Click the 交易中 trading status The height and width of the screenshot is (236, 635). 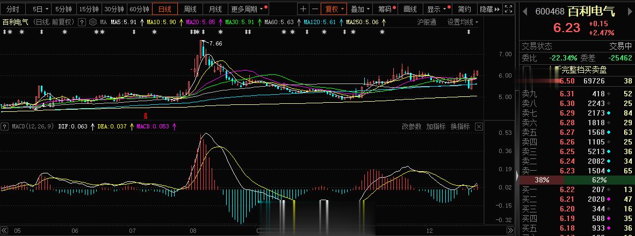(621, 47)
